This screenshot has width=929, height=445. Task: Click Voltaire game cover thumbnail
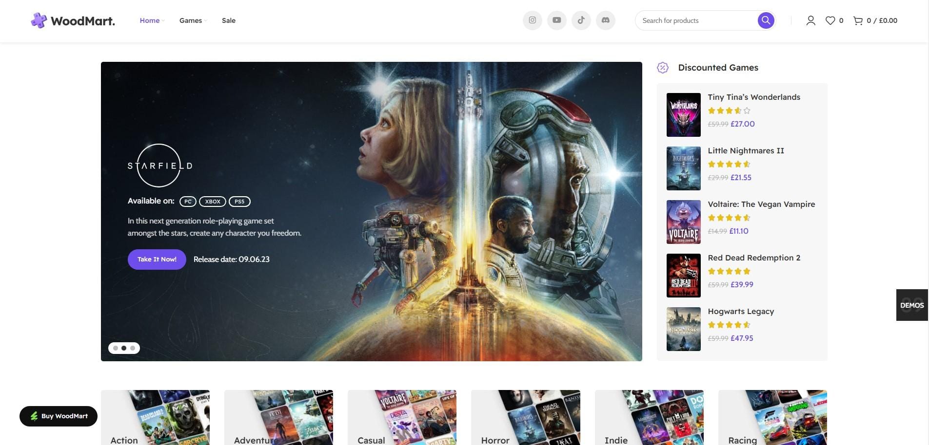[684, 222]
